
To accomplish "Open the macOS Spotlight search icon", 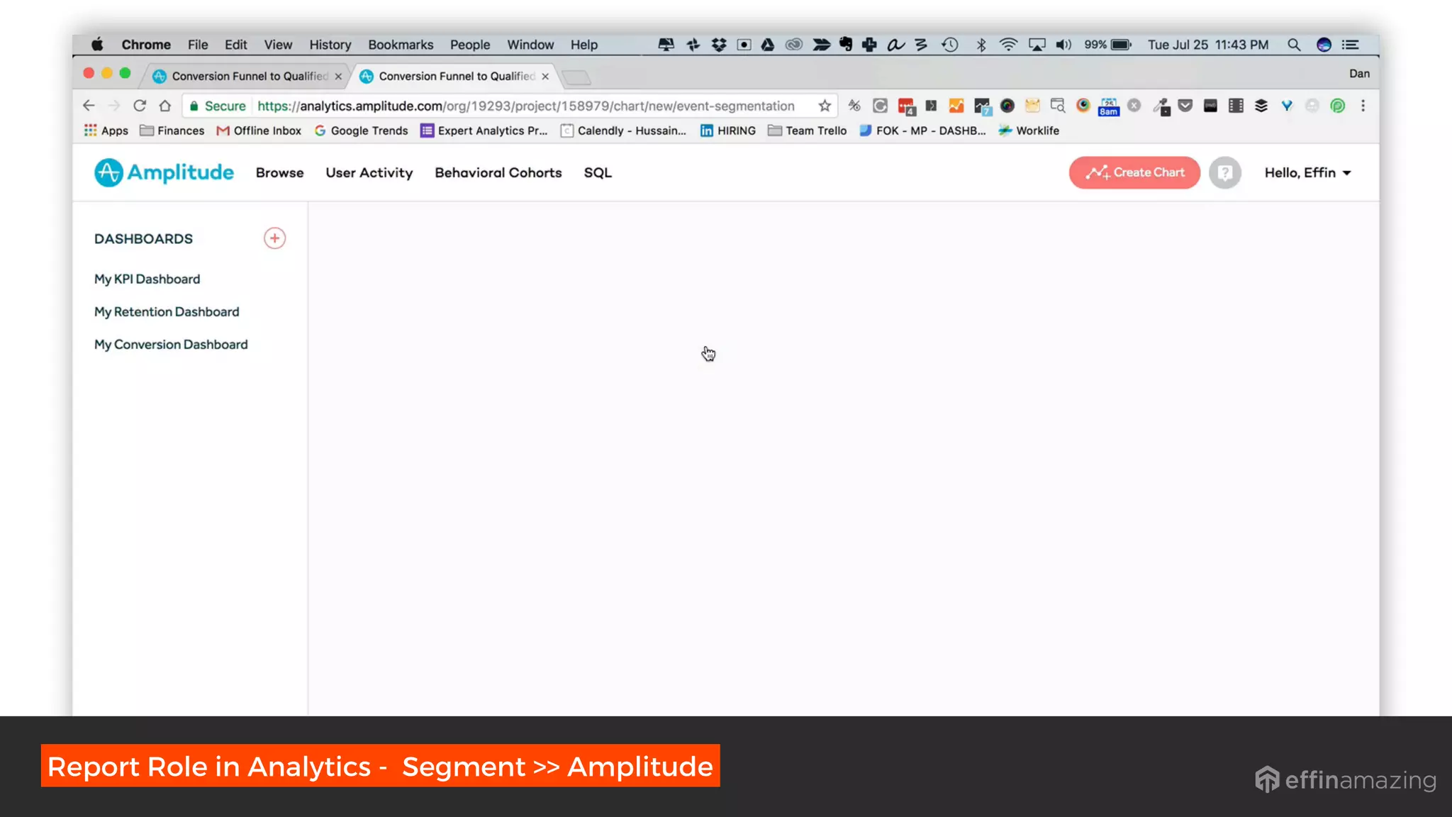I will 1293,45.
